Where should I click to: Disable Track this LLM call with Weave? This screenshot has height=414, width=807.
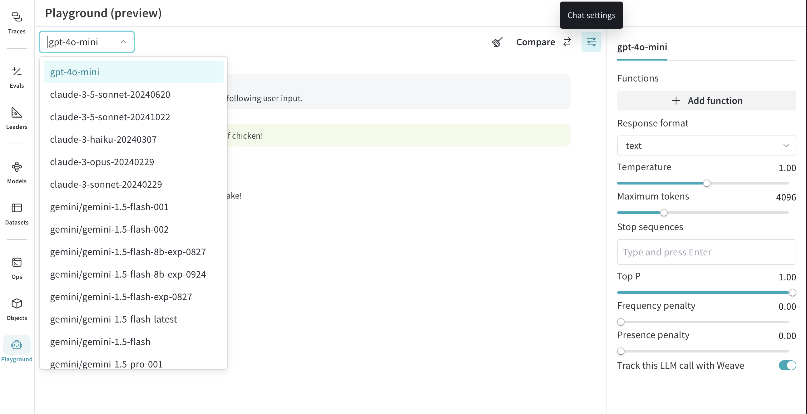point(787,365)
